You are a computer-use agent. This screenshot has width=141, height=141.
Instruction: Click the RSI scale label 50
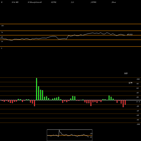pyautogui.click(x=2, y=37)
